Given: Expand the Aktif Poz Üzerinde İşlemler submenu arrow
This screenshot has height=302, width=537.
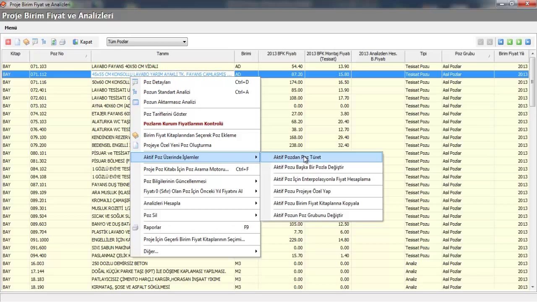Looking at the screenshot, I should tap(256, 157).
